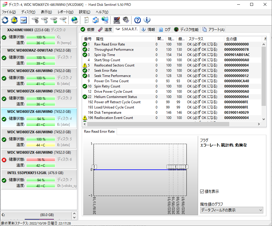Image resolution: width=272 pixels, height=226 pixels.
Task: Click the notepad report toolbar icon
Action: pos(86,20)
